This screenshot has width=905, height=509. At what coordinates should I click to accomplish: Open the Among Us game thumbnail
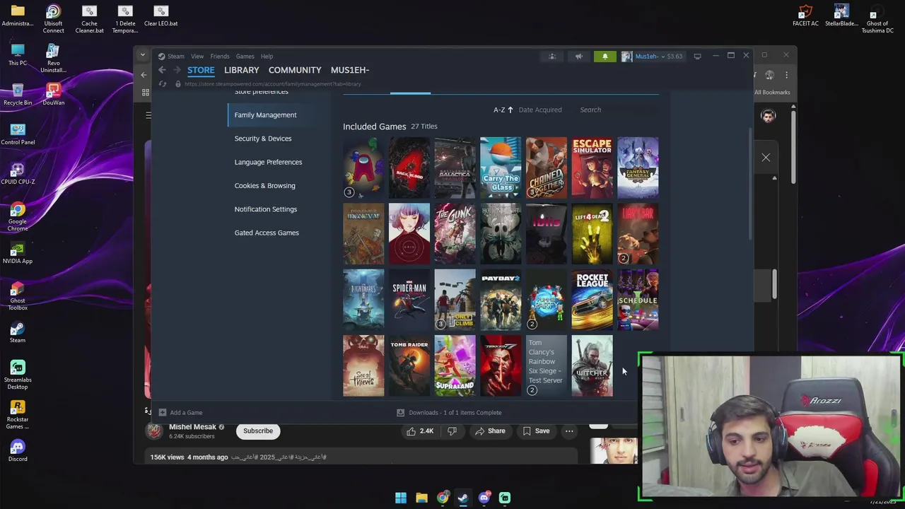(x=363, y=168)
